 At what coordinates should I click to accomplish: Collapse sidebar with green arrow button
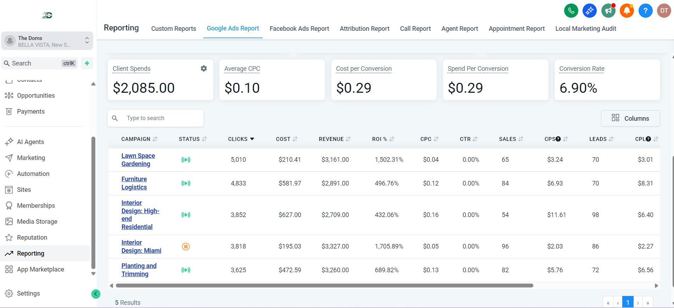point(96,294)
